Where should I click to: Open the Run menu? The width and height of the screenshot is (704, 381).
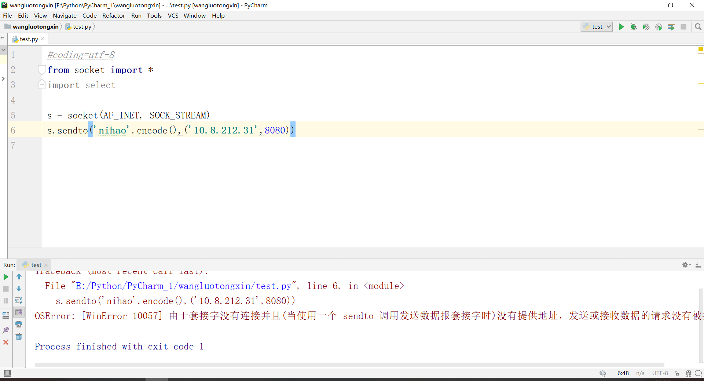[x=136, y=15]
